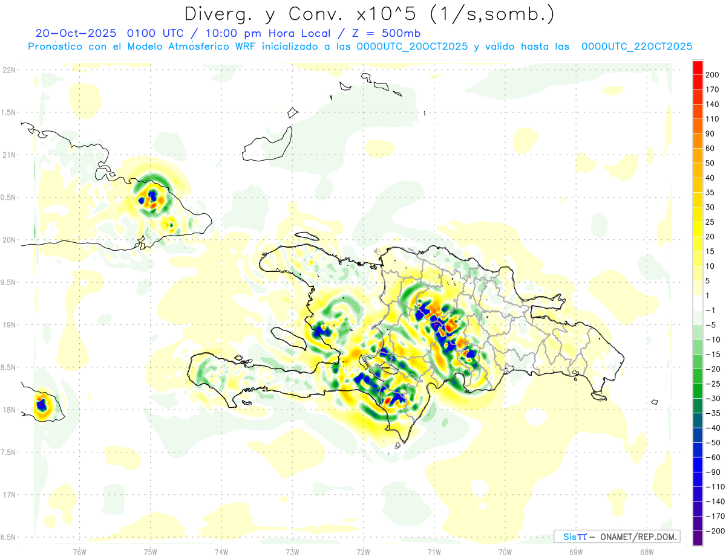Click the '9.5N' latitude label
Screen dimensions: 726x560
click(x=9, y=282)
